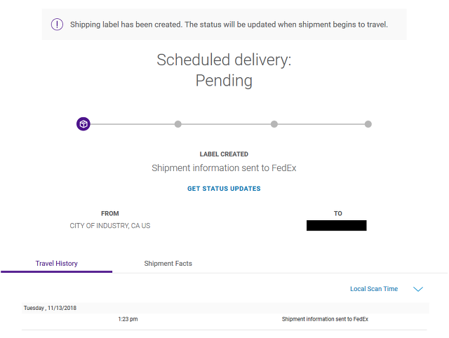The width and height of the screenshot is (449, 338).
Task: Click the redacted destination address block
Action: coord(337,225)
